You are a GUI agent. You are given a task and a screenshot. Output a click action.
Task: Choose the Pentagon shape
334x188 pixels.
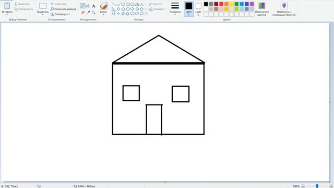(123, 9)
